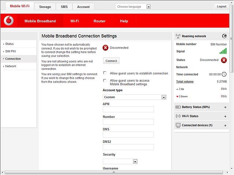The width and height of the screenshot is (234, 175).
Task: Click the Vodafone logo icon
Action: 9,21
